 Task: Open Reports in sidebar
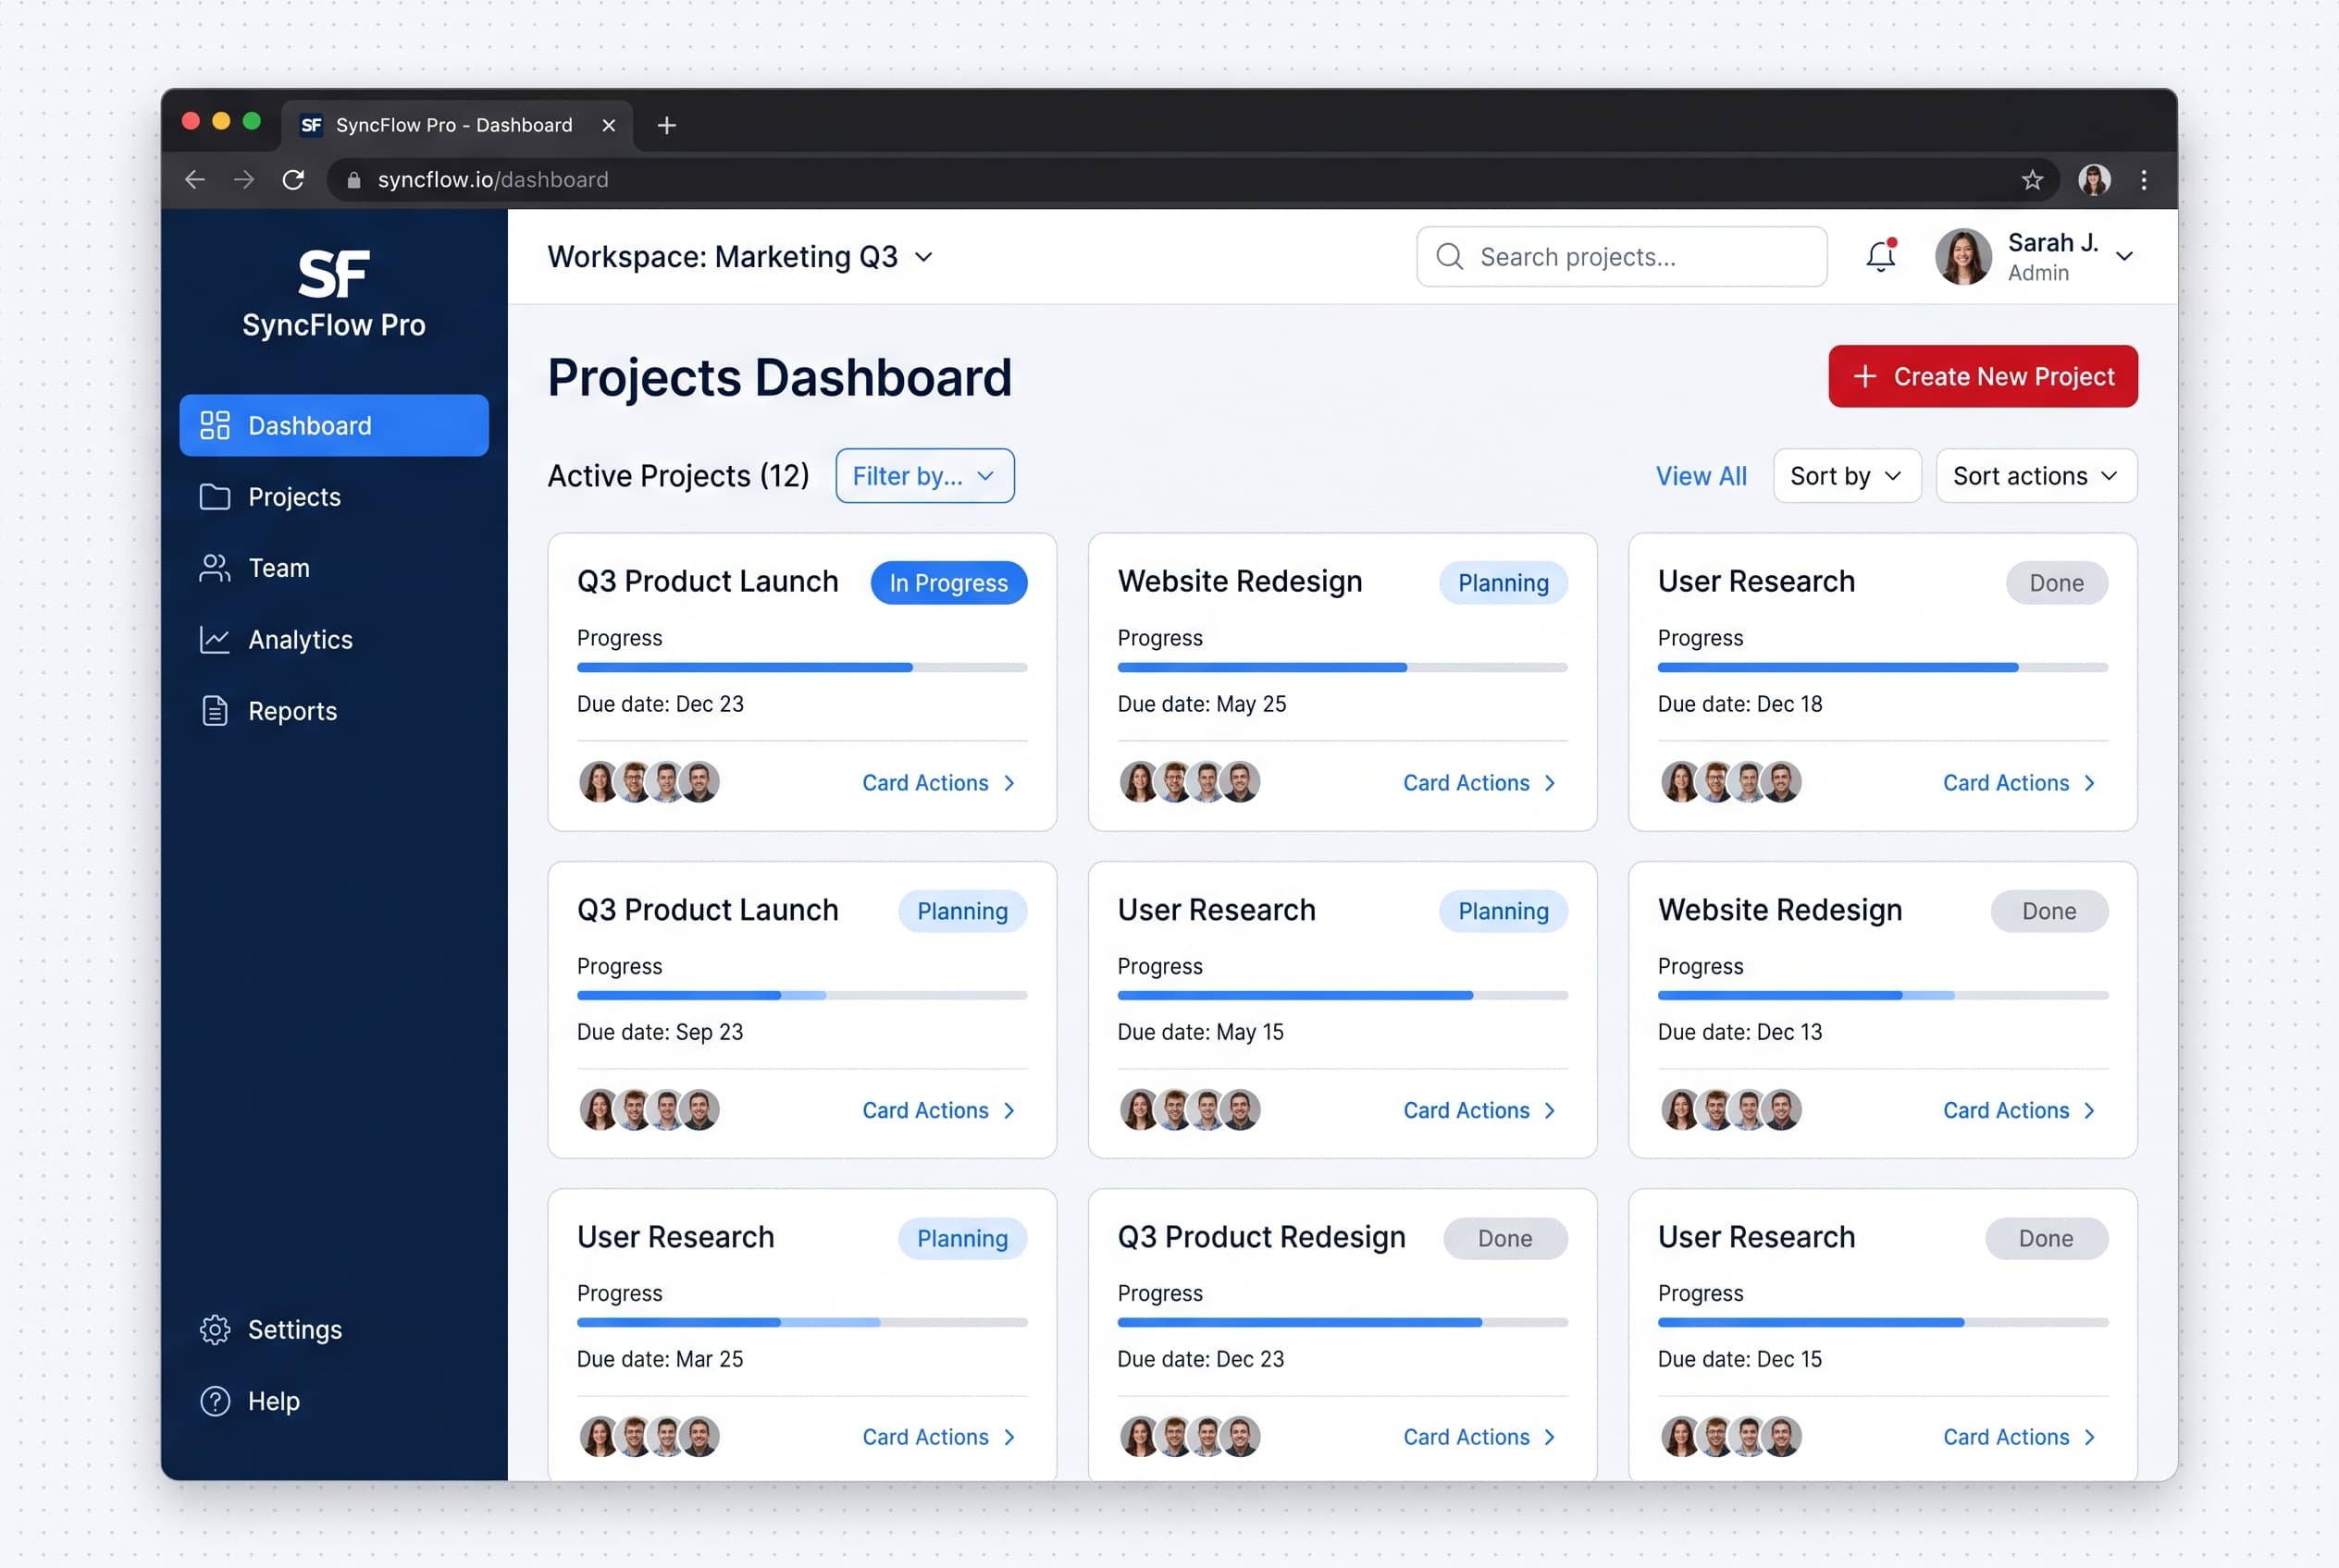click(x=333, y=711)
